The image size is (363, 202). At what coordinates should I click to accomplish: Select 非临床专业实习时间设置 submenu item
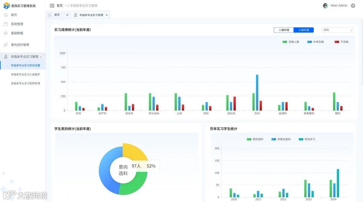[23, 65]
